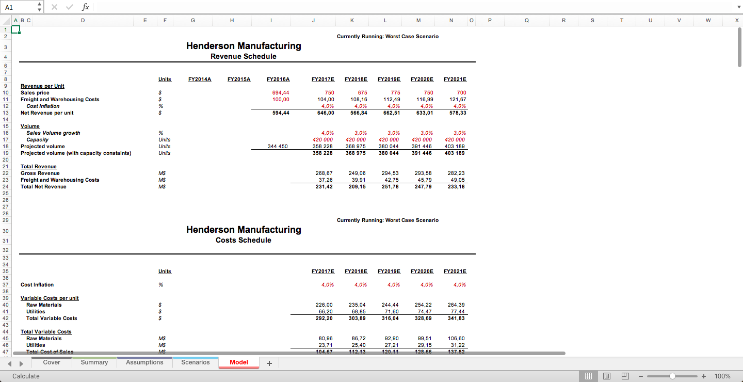Image resolution: width=743 pixels, height=382 pixels.
Task: Click the Cost Inflation label in Costs Schedule
Action: coord(37,284)
